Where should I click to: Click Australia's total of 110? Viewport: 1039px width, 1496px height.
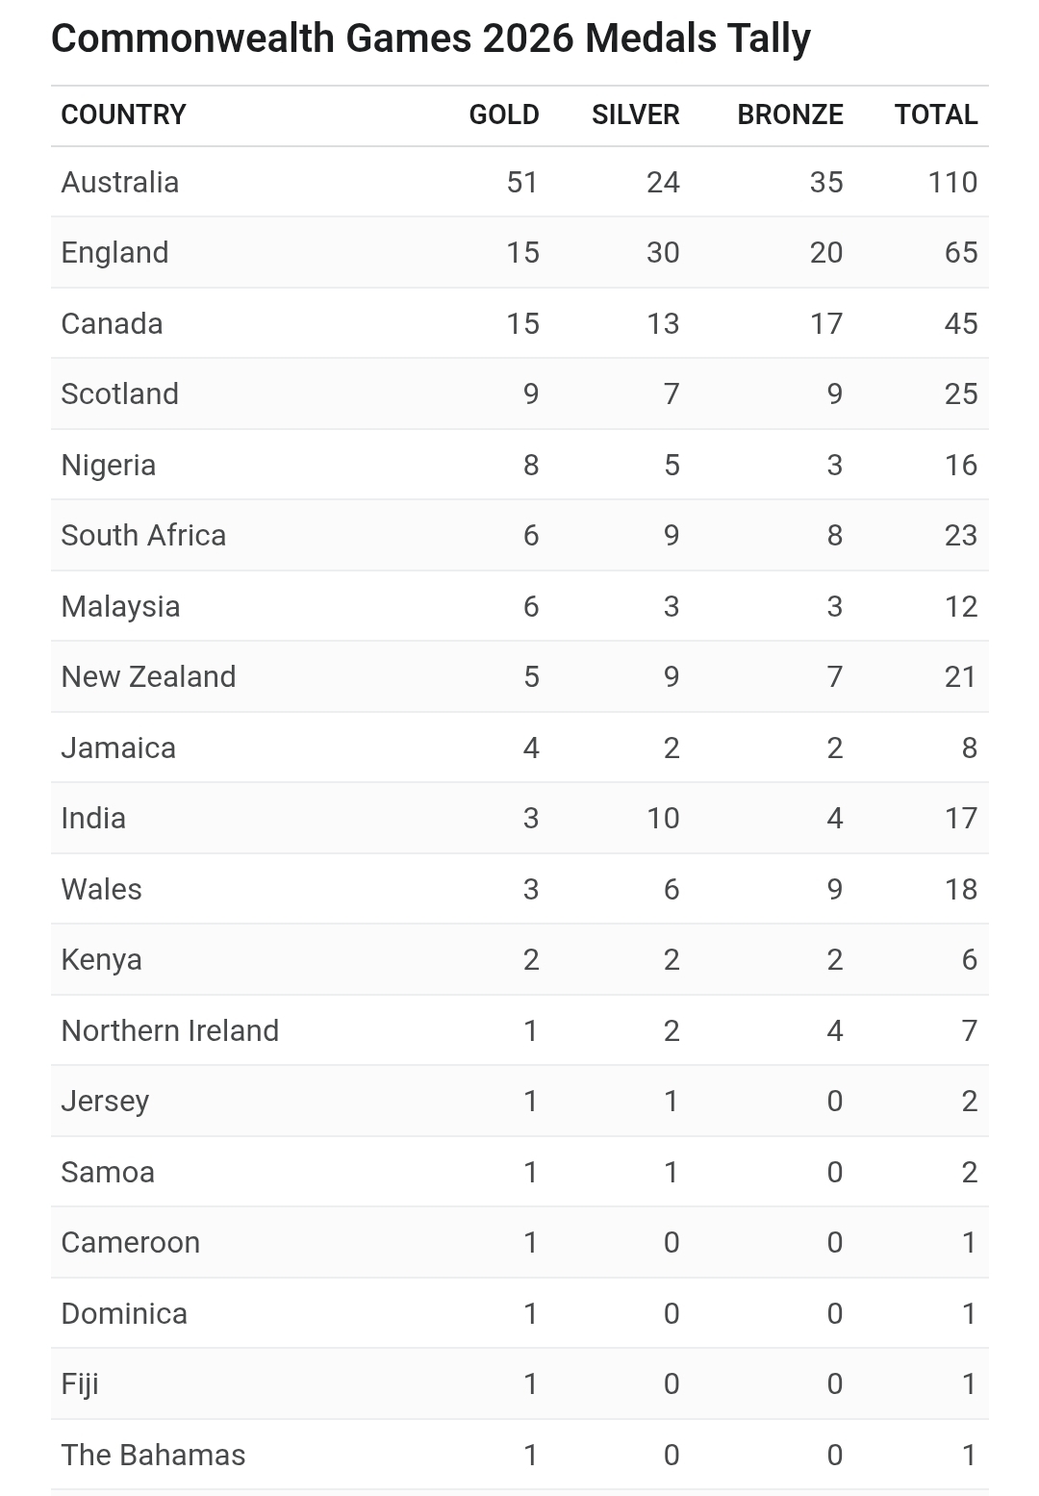coord(952,182)
